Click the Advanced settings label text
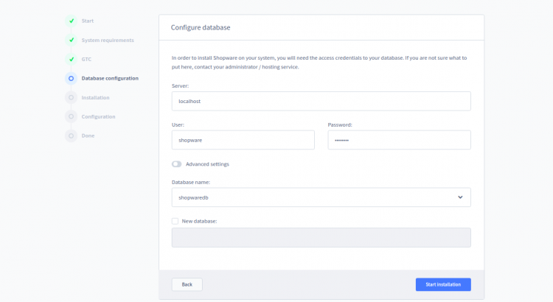Screen dimensions: 553x302 coord(207,164)
